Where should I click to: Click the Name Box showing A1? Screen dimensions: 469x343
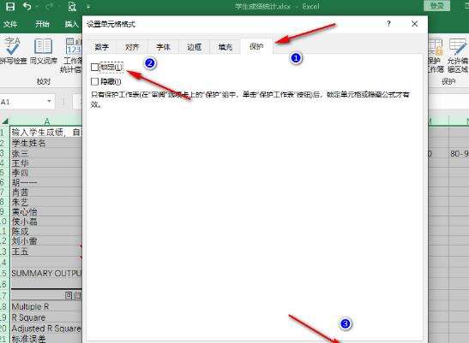click(22, 102)
